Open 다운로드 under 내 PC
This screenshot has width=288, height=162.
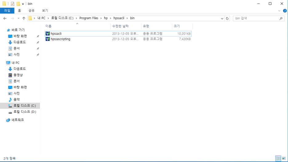(x=20, y=69)
